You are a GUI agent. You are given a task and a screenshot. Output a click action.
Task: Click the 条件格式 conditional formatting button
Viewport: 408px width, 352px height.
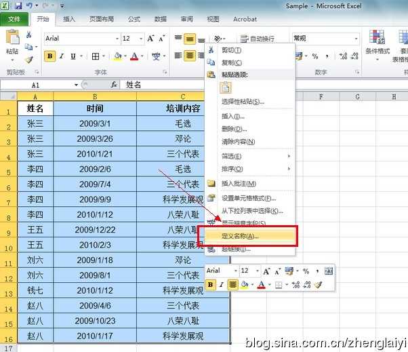click(x=378, y=45)
